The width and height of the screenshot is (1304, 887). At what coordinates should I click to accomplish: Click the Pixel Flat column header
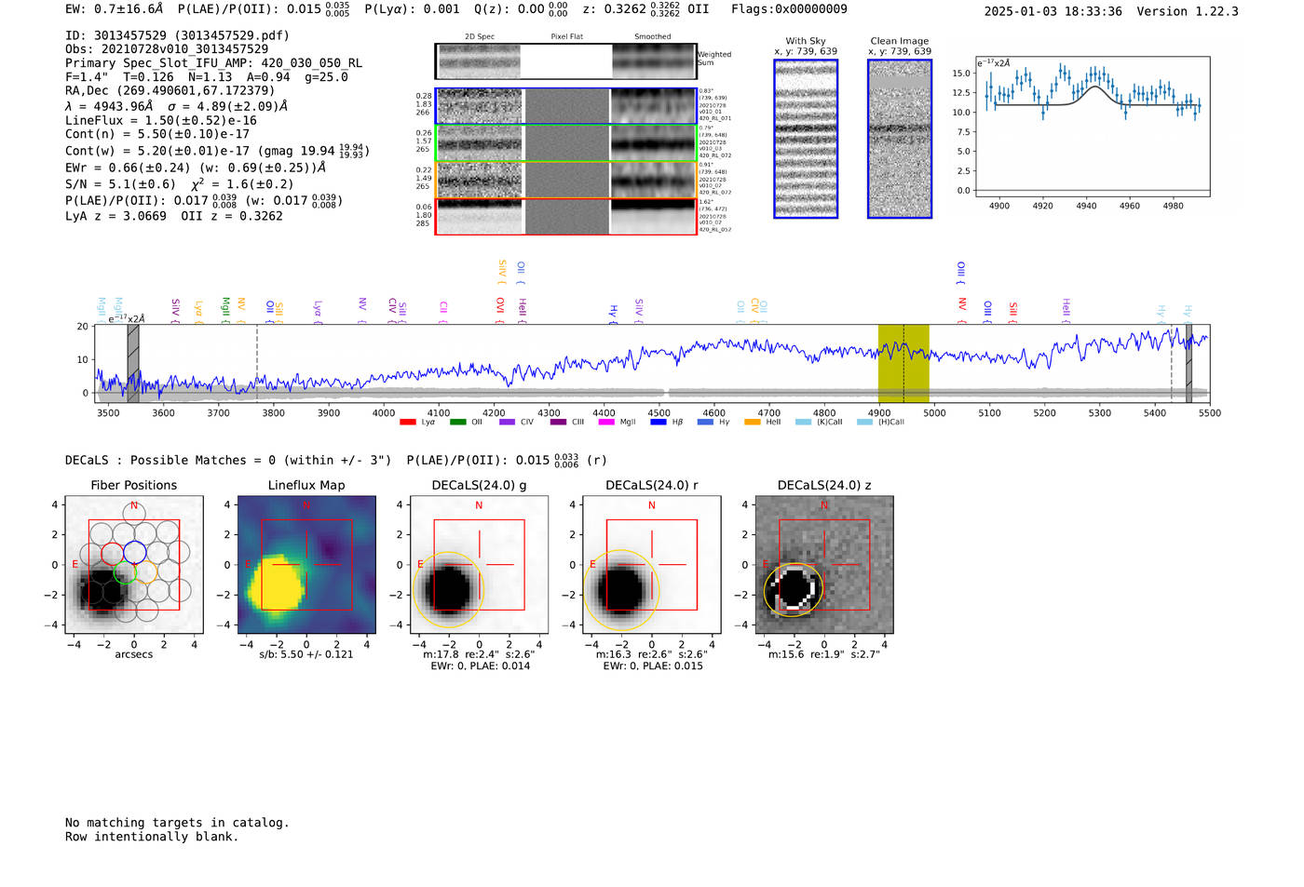(566, 37)
